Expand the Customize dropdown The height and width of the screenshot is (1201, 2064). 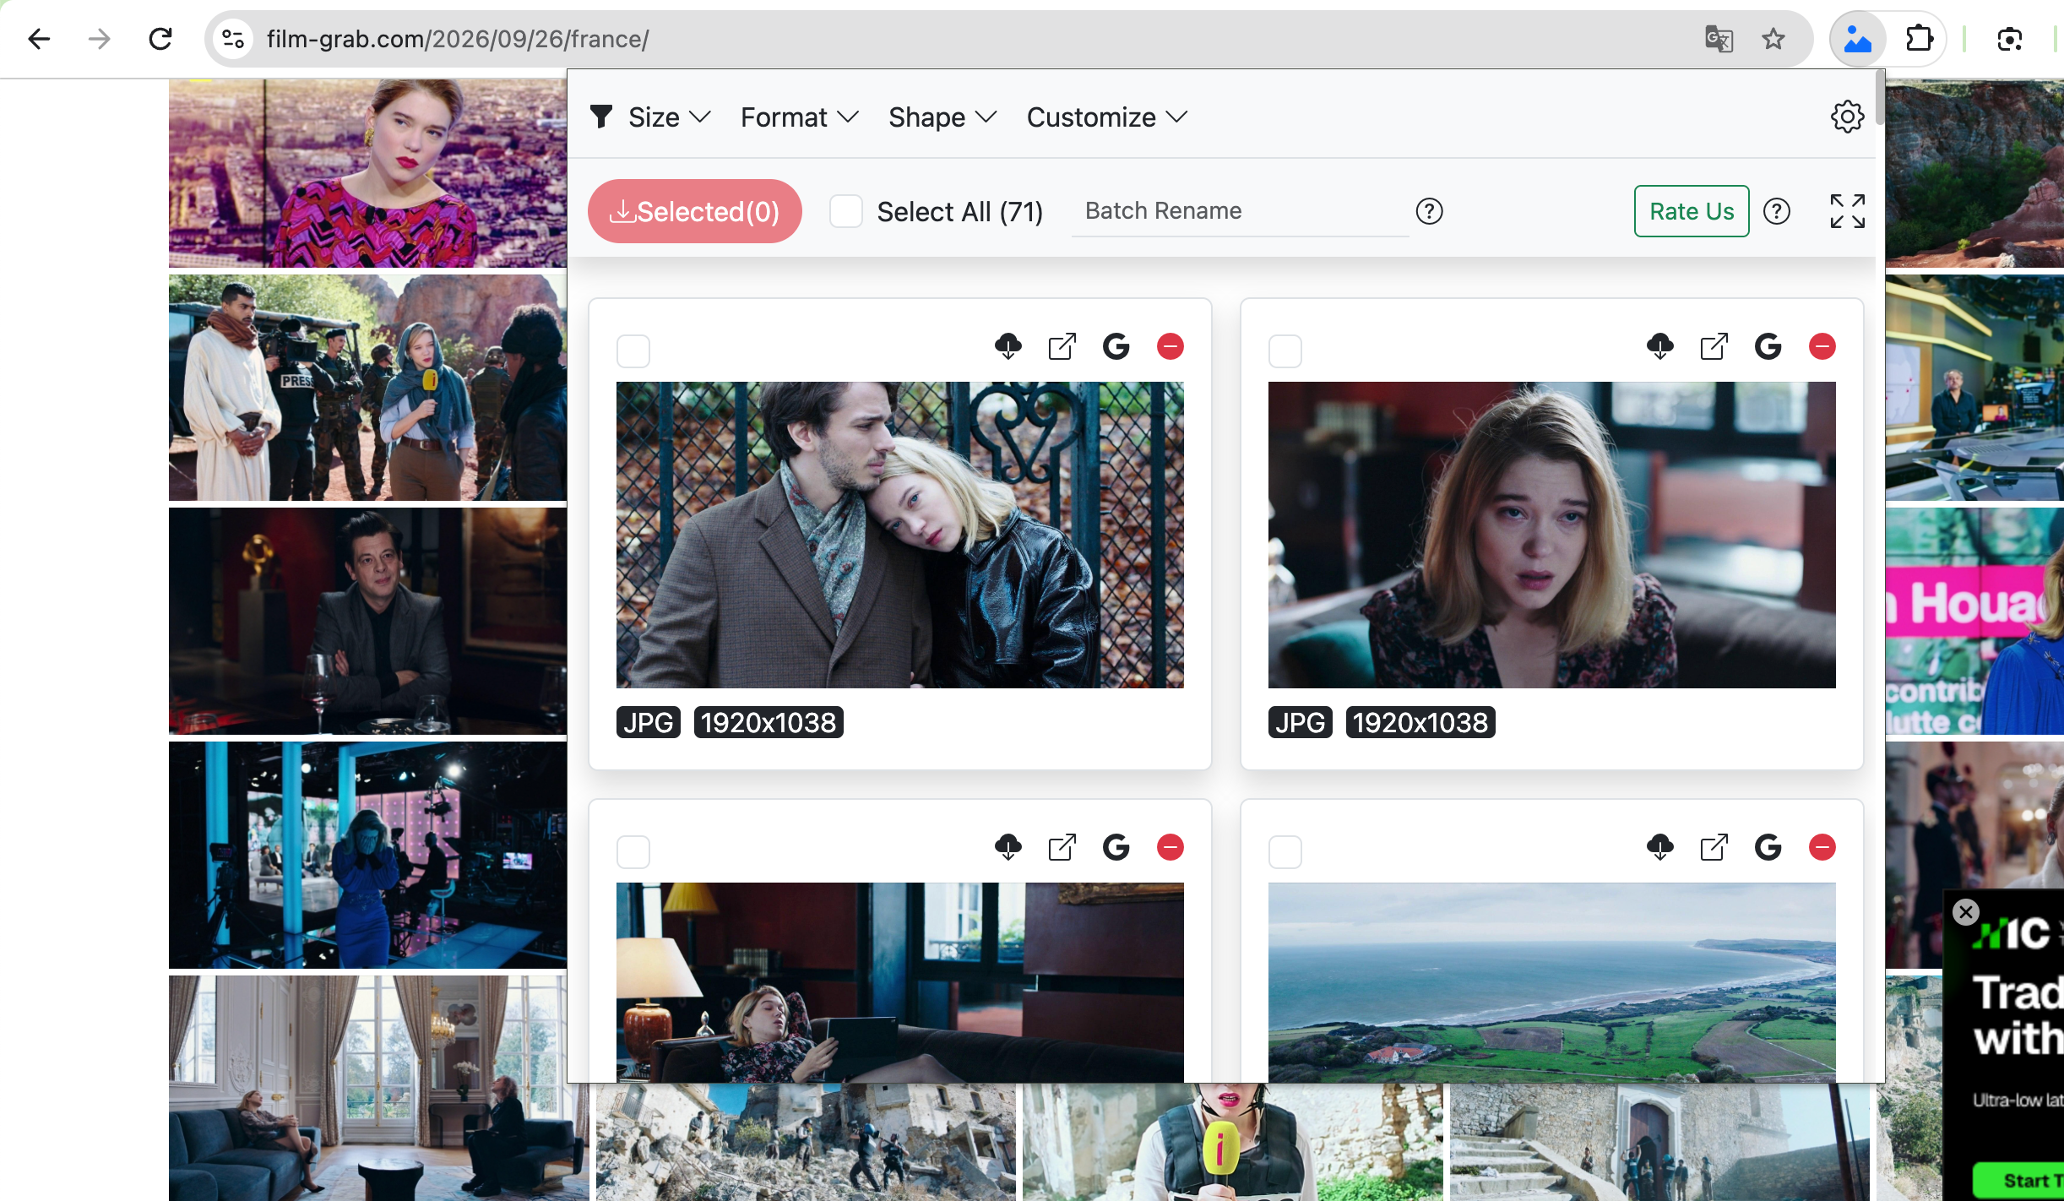[1107, 117]
